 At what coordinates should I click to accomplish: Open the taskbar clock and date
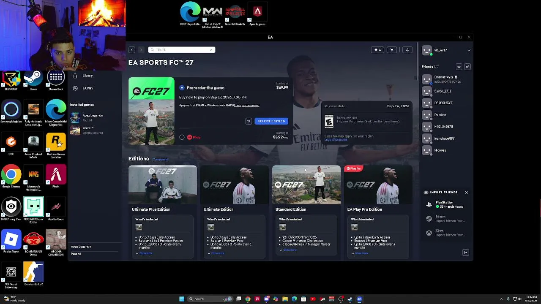[531, 299]
